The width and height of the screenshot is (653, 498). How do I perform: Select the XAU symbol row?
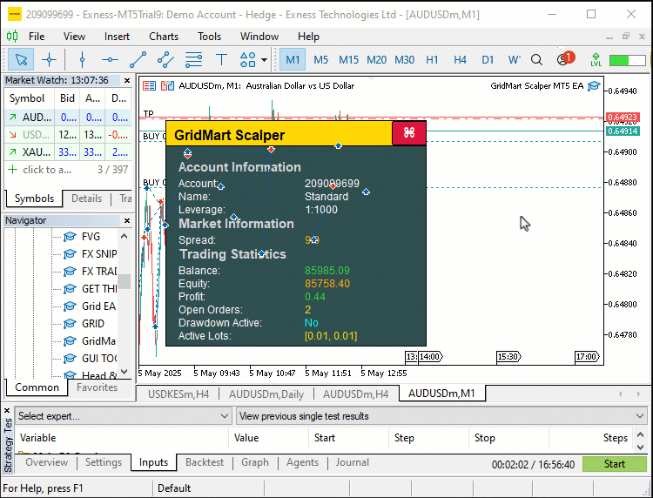(x=68, y=152)
